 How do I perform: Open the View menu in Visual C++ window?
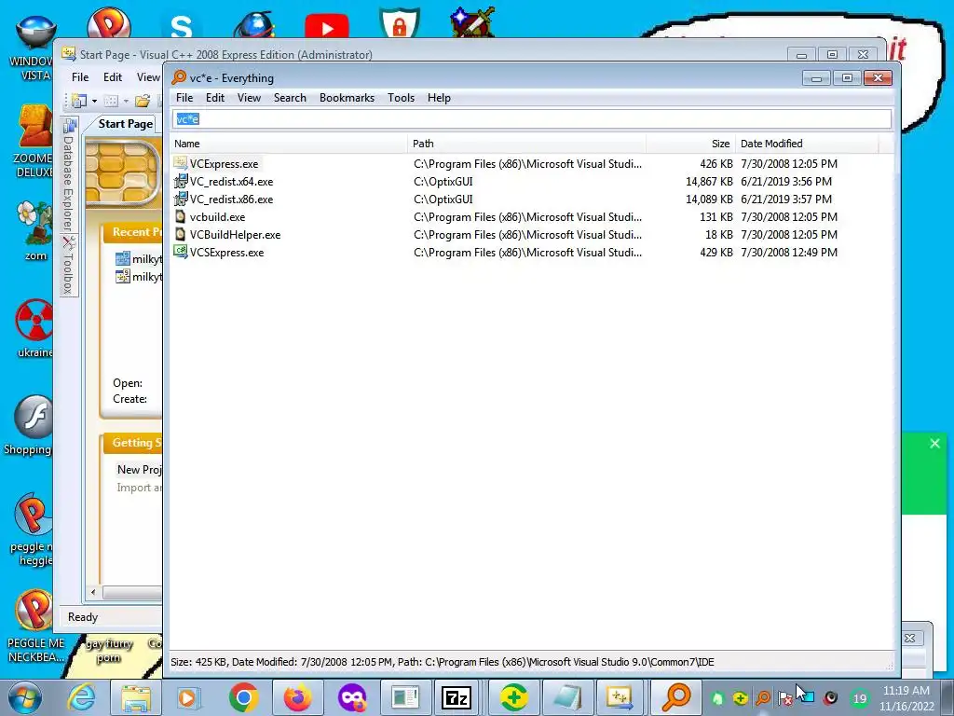click(x=148, y=77)
